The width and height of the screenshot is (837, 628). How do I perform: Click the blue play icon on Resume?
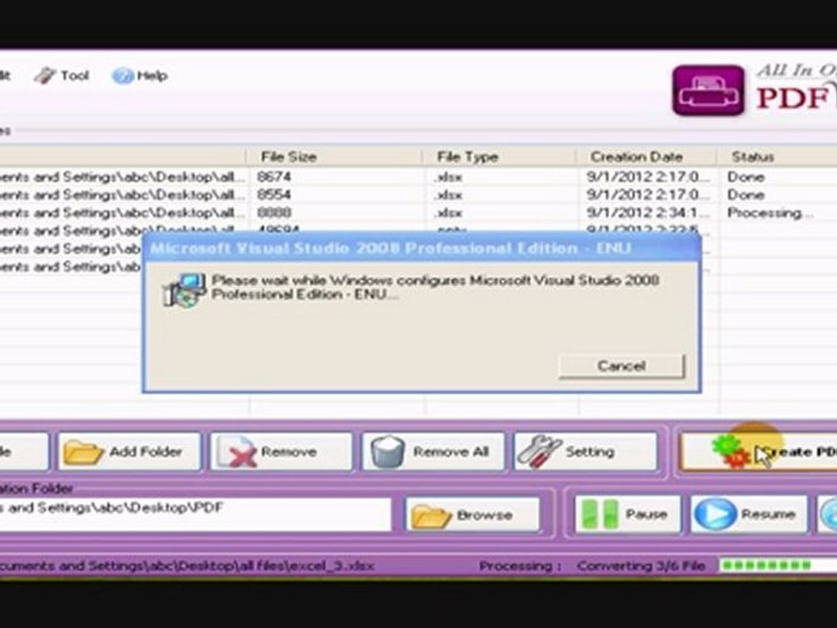(x=715, y=515)
